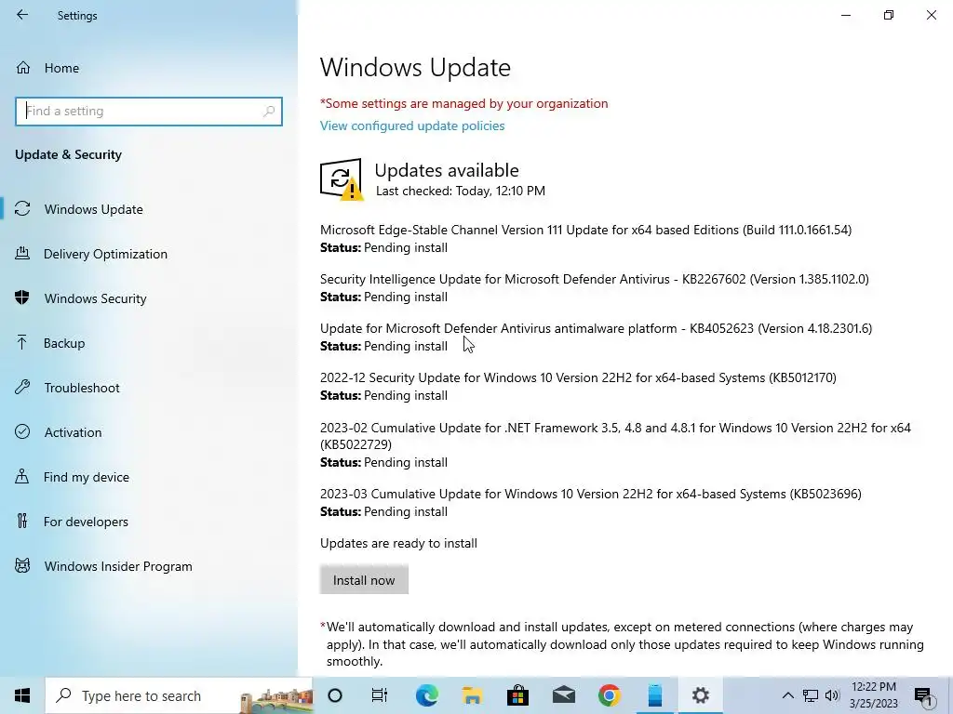Launch Google Chrome from the taskbar
Screen dimensions: 953x714
pos(609,695)
